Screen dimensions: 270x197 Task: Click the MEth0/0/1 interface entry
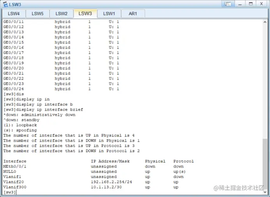pos(15,167)
